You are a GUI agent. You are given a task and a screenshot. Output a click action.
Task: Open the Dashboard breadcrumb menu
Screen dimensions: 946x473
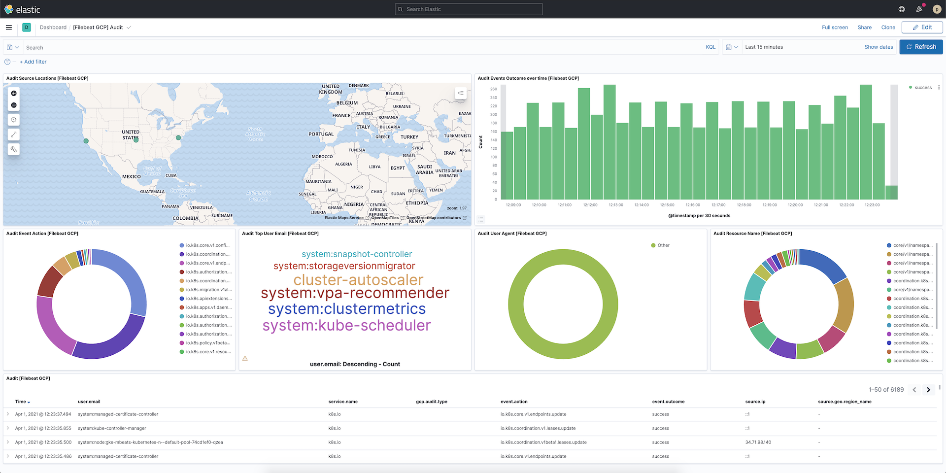(x=53, y=28)
